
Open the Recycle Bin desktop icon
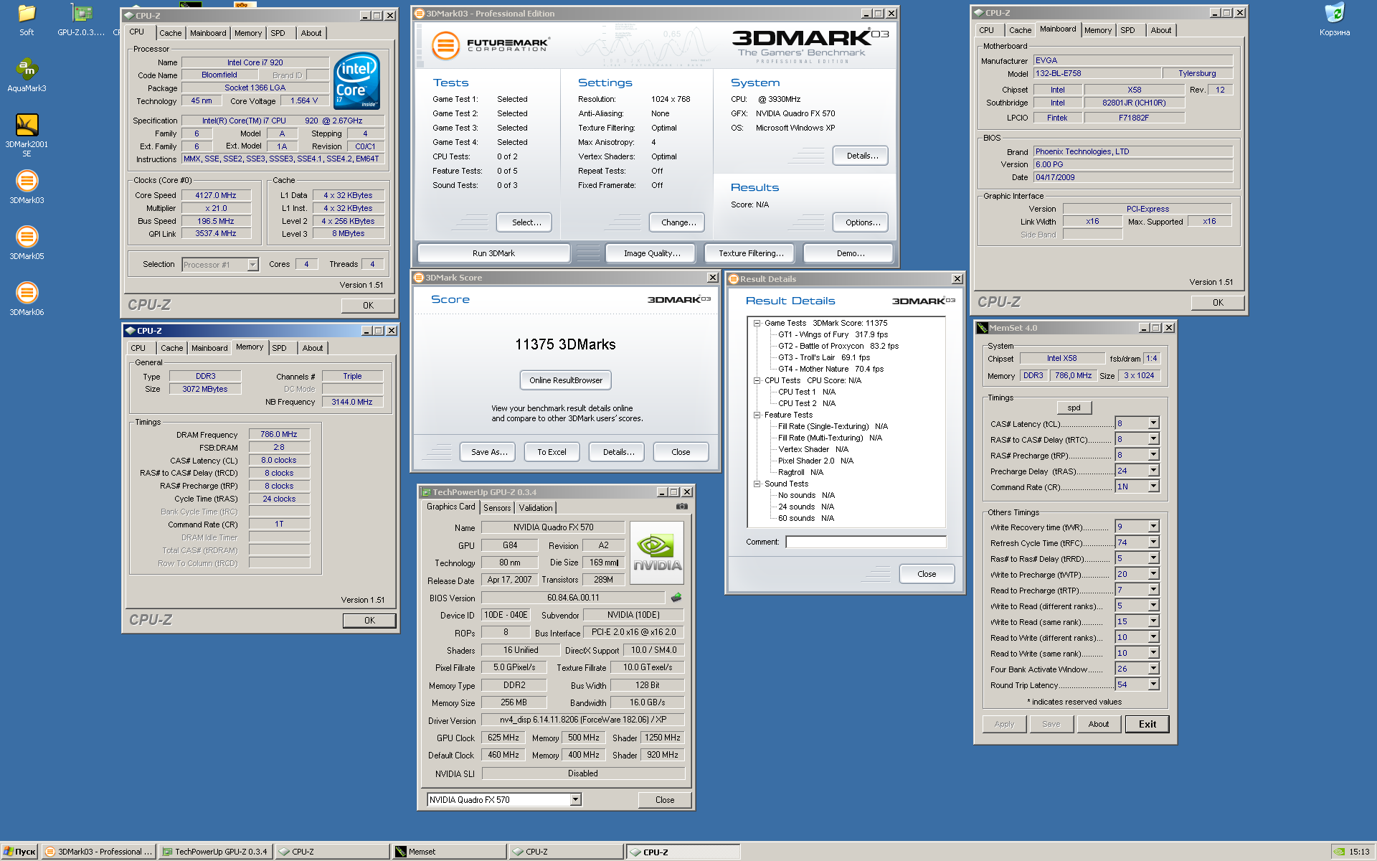tap(1334, 20)
